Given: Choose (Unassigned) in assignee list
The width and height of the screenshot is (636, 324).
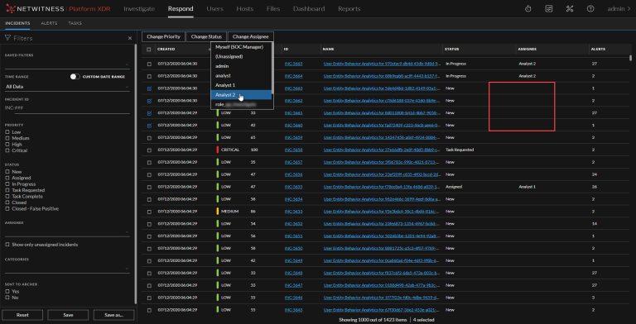Looking at the screenshot, I should point(241,57).
